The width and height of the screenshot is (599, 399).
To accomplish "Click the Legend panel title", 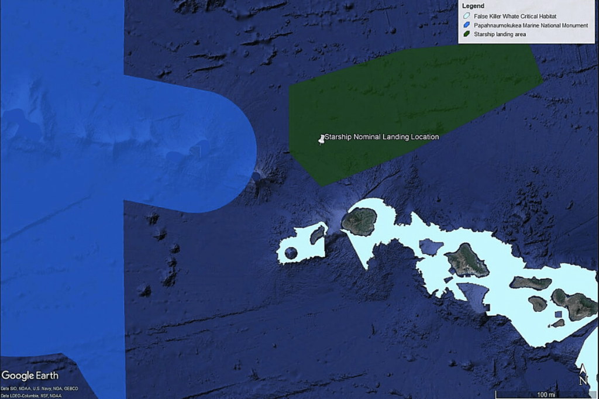I will point(473,6).
